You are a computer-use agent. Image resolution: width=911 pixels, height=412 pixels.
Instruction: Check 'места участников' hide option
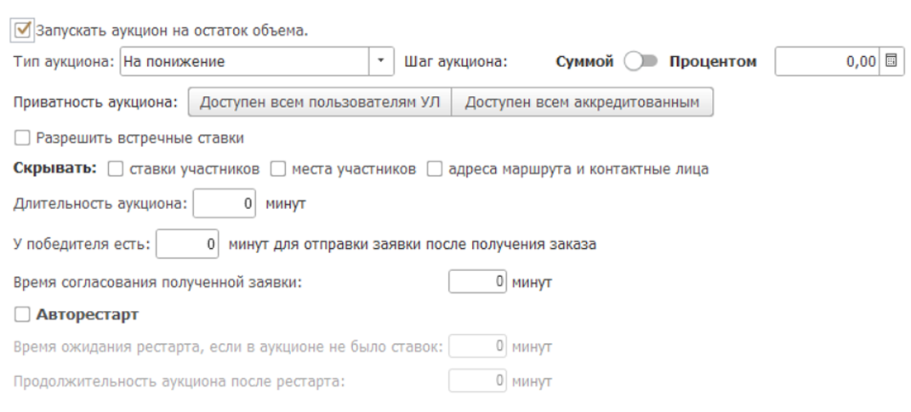[277, 169]
